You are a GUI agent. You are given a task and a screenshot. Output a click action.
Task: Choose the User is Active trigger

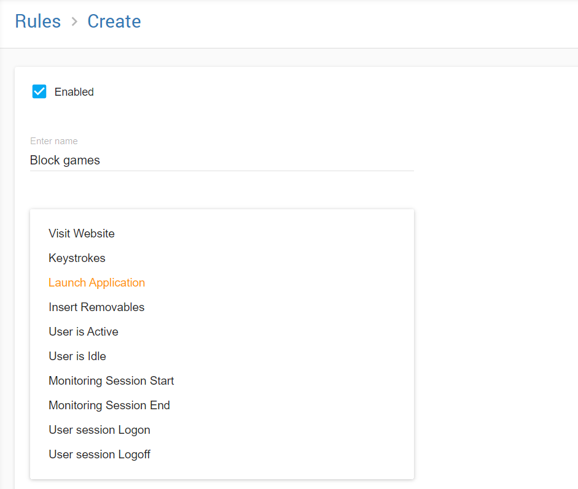click(x=84, y=332)
